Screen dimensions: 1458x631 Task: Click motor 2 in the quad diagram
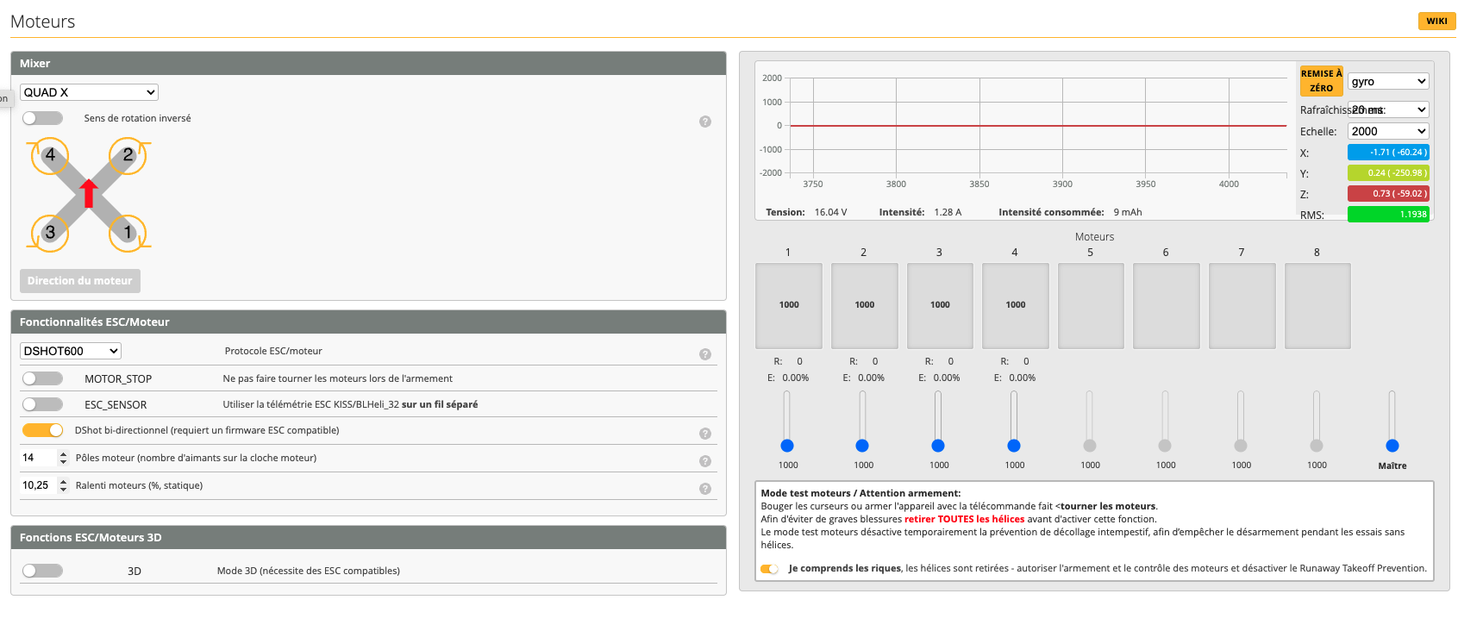click(x=128, y=155)
